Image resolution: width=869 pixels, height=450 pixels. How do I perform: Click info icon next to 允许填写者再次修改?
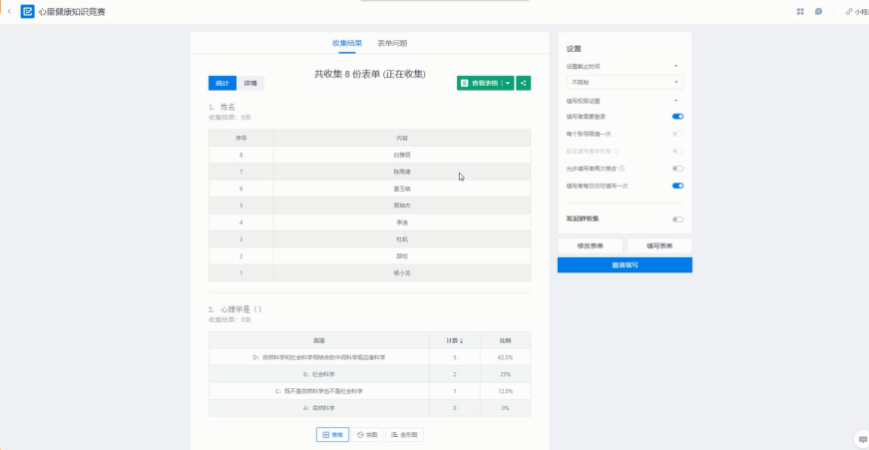(x=622, y=169)
